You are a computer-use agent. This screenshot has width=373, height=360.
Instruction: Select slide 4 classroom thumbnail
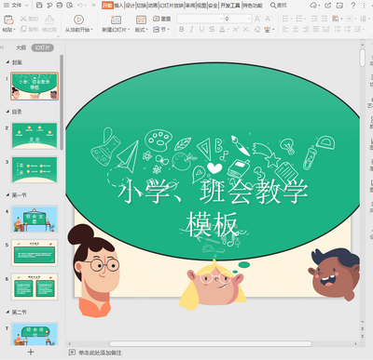(x=35, y=219)
